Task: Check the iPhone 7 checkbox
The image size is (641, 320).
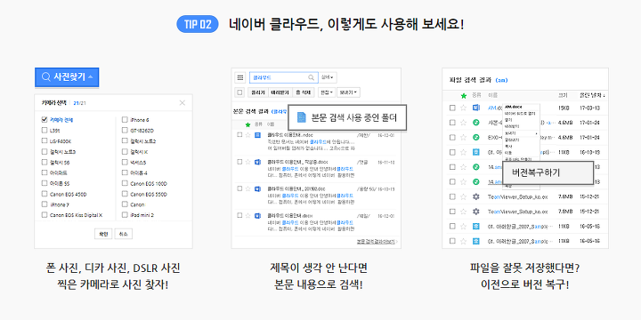Action: click(45, 204)
